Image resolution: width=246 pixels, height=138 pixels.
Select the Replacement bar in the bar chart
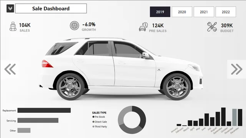pos(44,110)
